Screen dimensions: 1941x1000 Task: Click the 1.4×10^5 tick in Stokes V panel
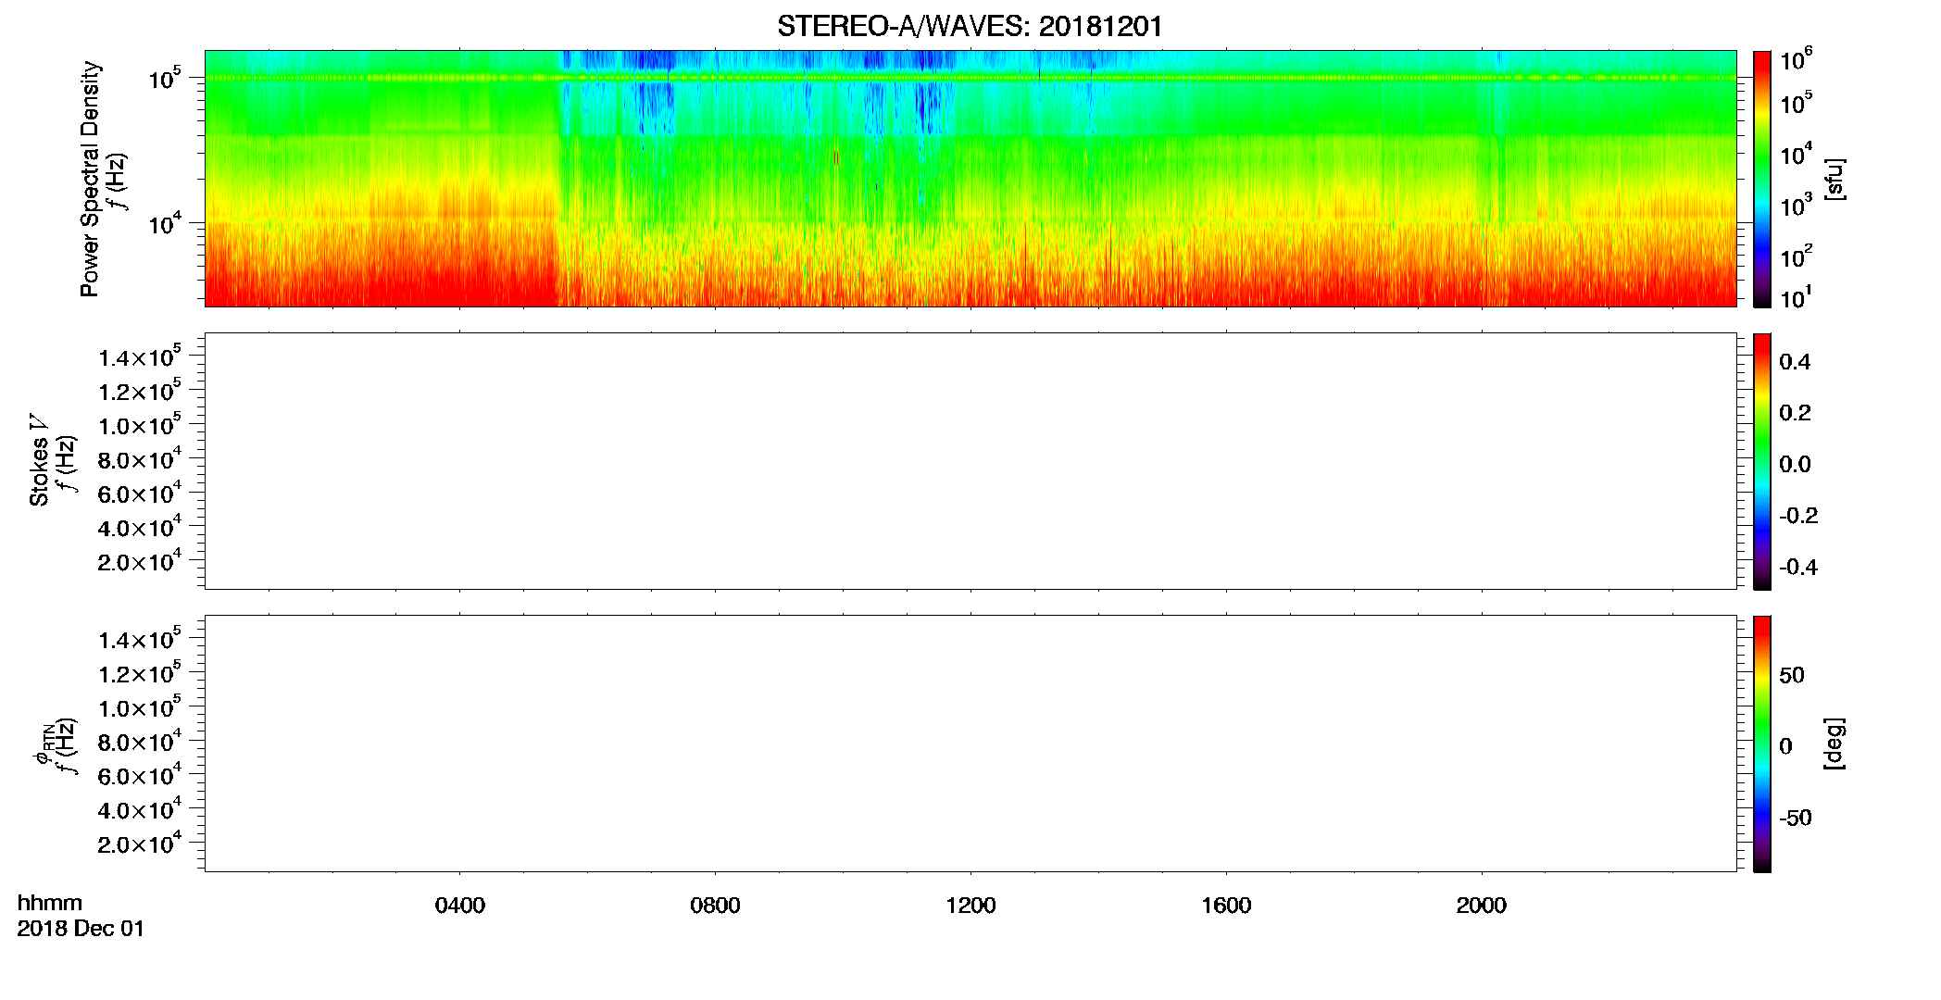(x=140, y=356)
